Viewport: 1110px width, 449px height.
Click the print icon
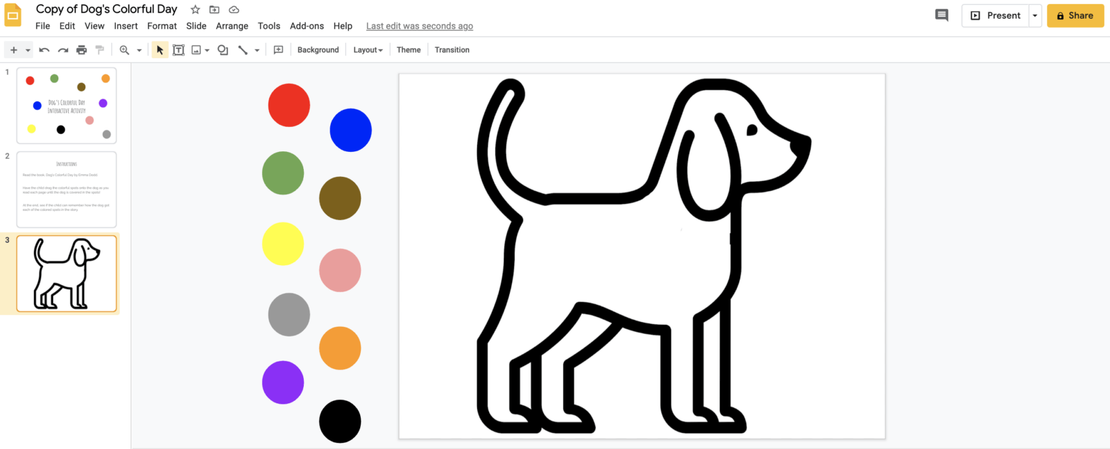[82, 50]
